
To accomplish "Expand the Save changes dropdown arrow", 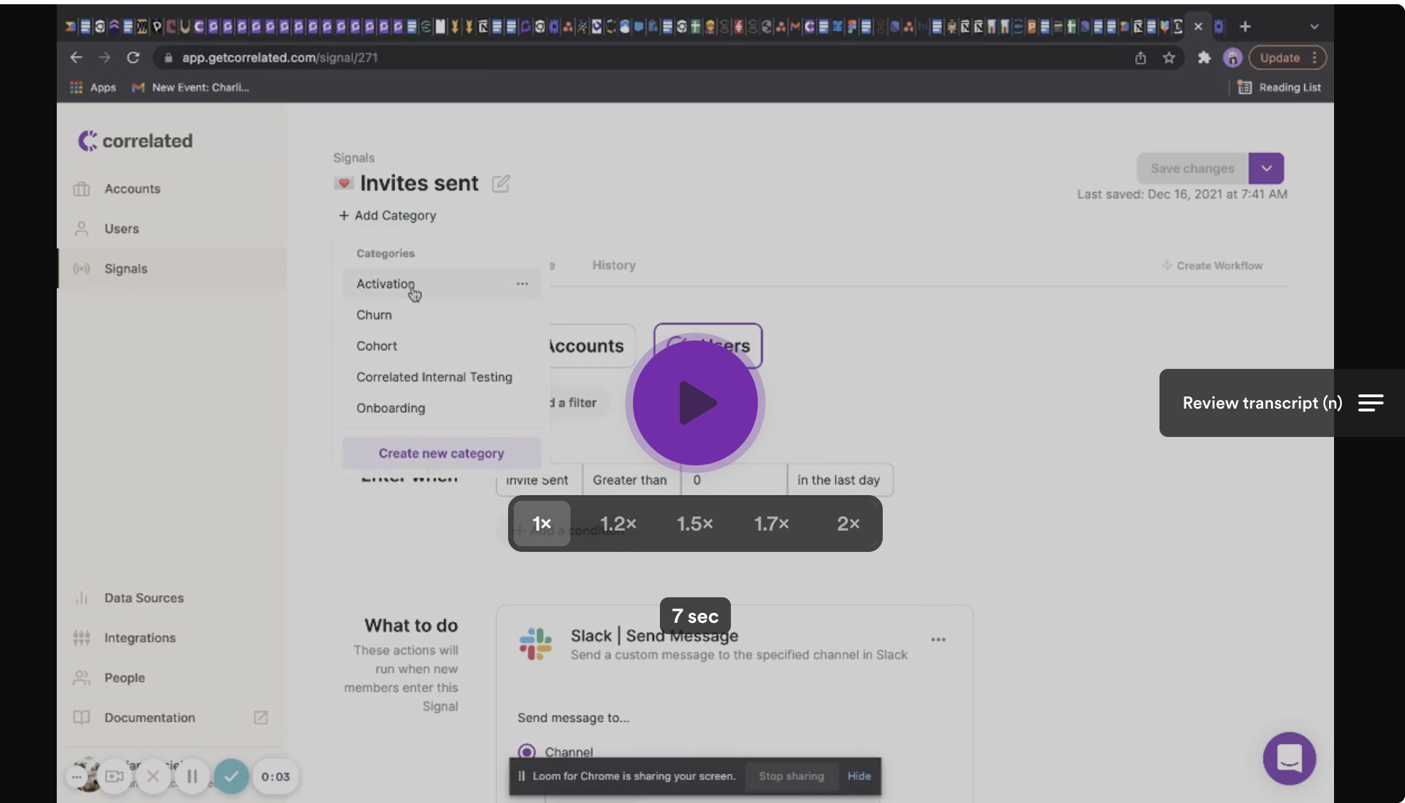I will [1267, 169].
